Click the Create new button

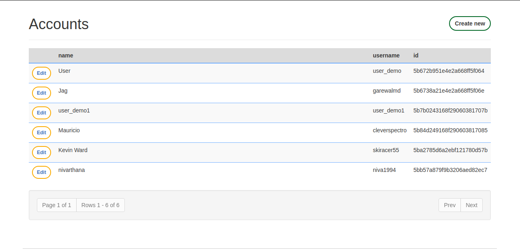tap(469, 23)
